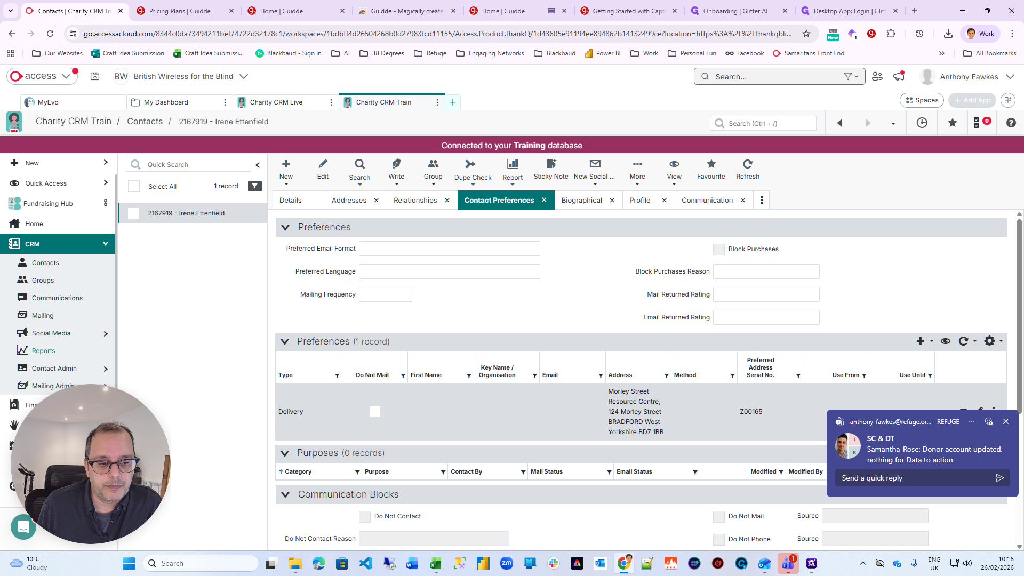Click the Dupe Check toolbar icon
Screen dimensions: 1024x576
tap(470, 164)
